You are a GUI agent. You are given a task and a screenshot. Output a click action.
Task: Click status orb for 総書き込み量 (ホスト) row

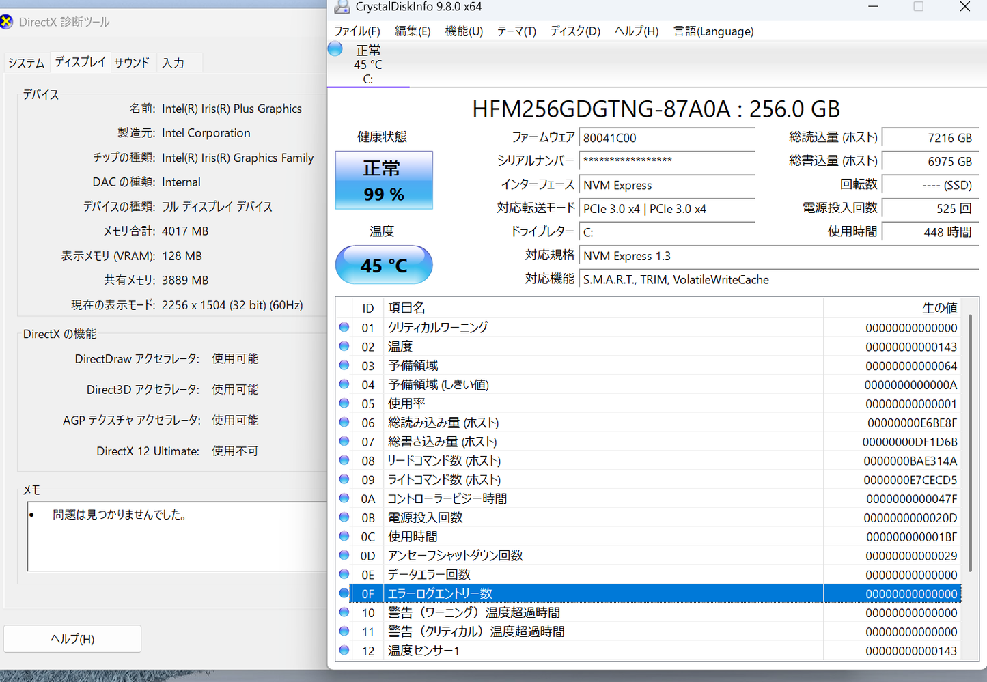coord(344,442)
